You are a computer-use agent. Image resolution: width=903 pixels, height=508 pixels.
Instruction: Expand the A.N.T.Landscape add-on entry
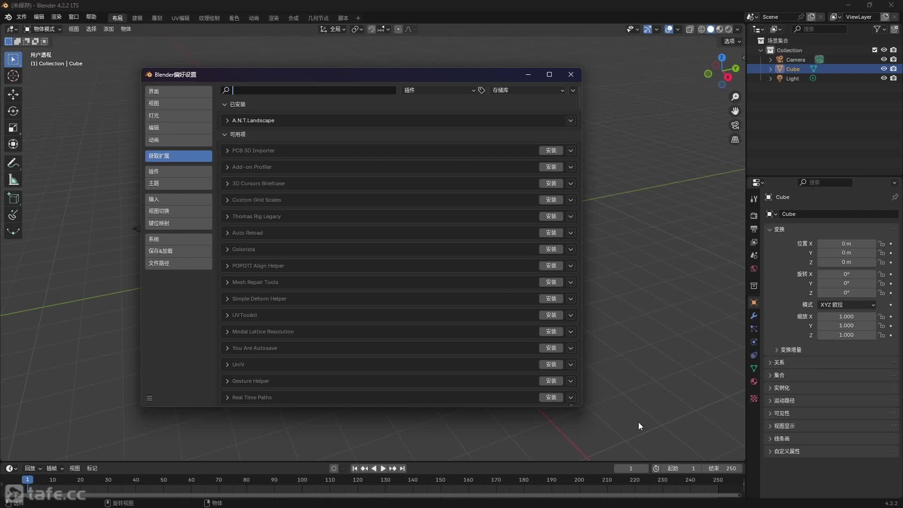(x=227, y=120)
